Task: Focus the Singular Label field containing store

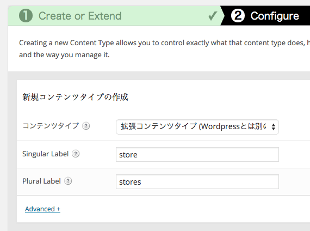Action: click(x=197, y=155)
